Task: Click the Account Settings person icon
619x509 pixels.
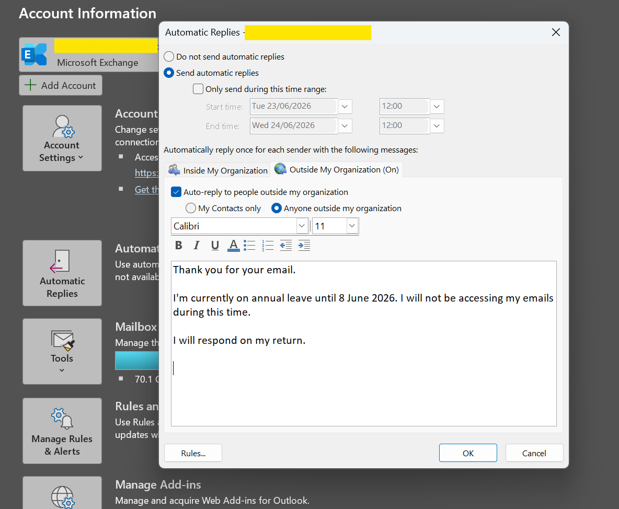Action: tap(63, 126)
